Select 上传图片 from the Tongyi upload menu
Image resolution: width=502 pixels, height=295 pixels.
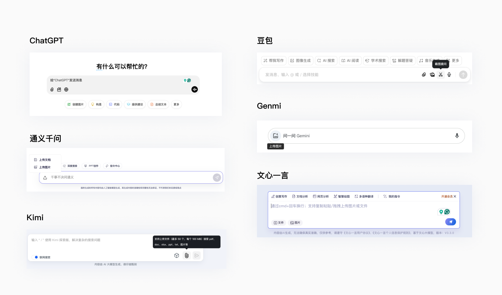(45, 167)
